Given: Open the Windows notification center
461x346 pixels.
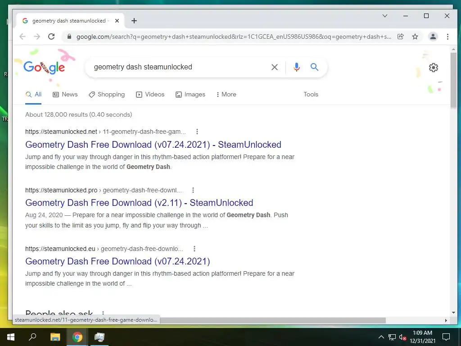Looking at the screenshot, I should (x=446, y=337).
